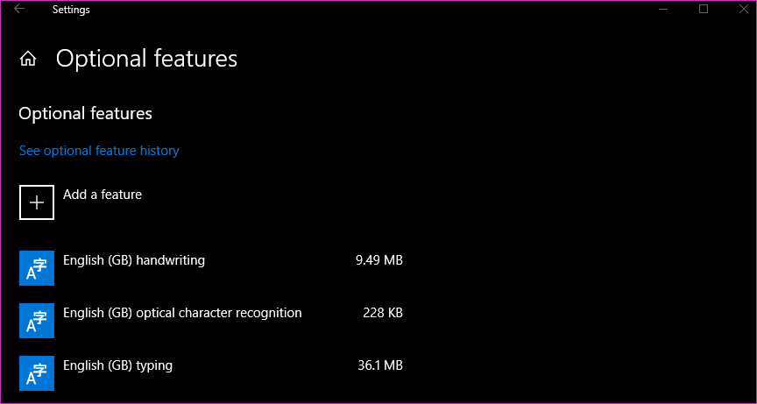Maximize the Settings window

point(704,9)
